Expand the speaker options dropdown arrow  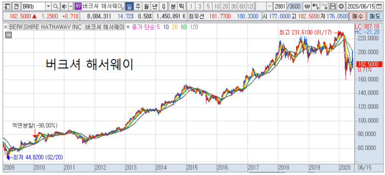pos(71,6)
